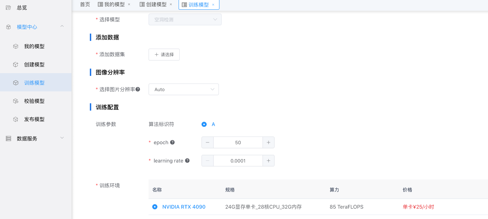Collapse the 模型中心 menu section
This screenshot has height=219, width=488.
click(62, 26)
